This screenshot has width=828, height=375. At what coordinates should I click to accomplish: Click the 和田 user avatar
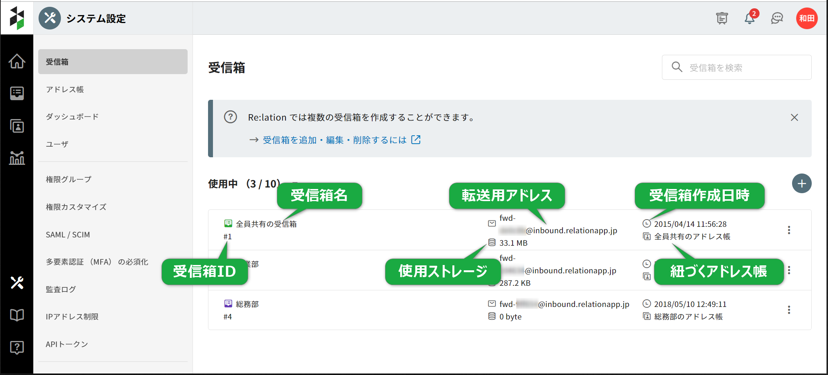click(806, 18)
